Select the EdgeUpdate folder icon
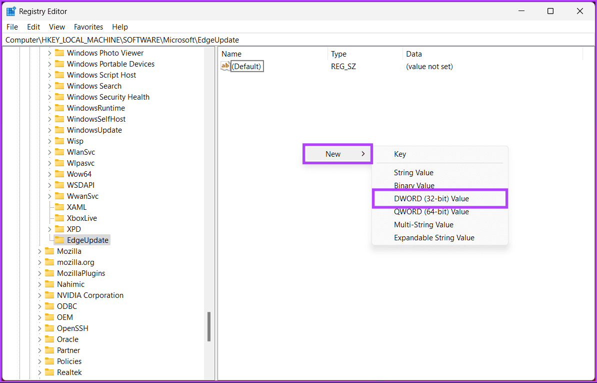The height and width of the screenshot is (383, 597). click(x=59, y=240)
